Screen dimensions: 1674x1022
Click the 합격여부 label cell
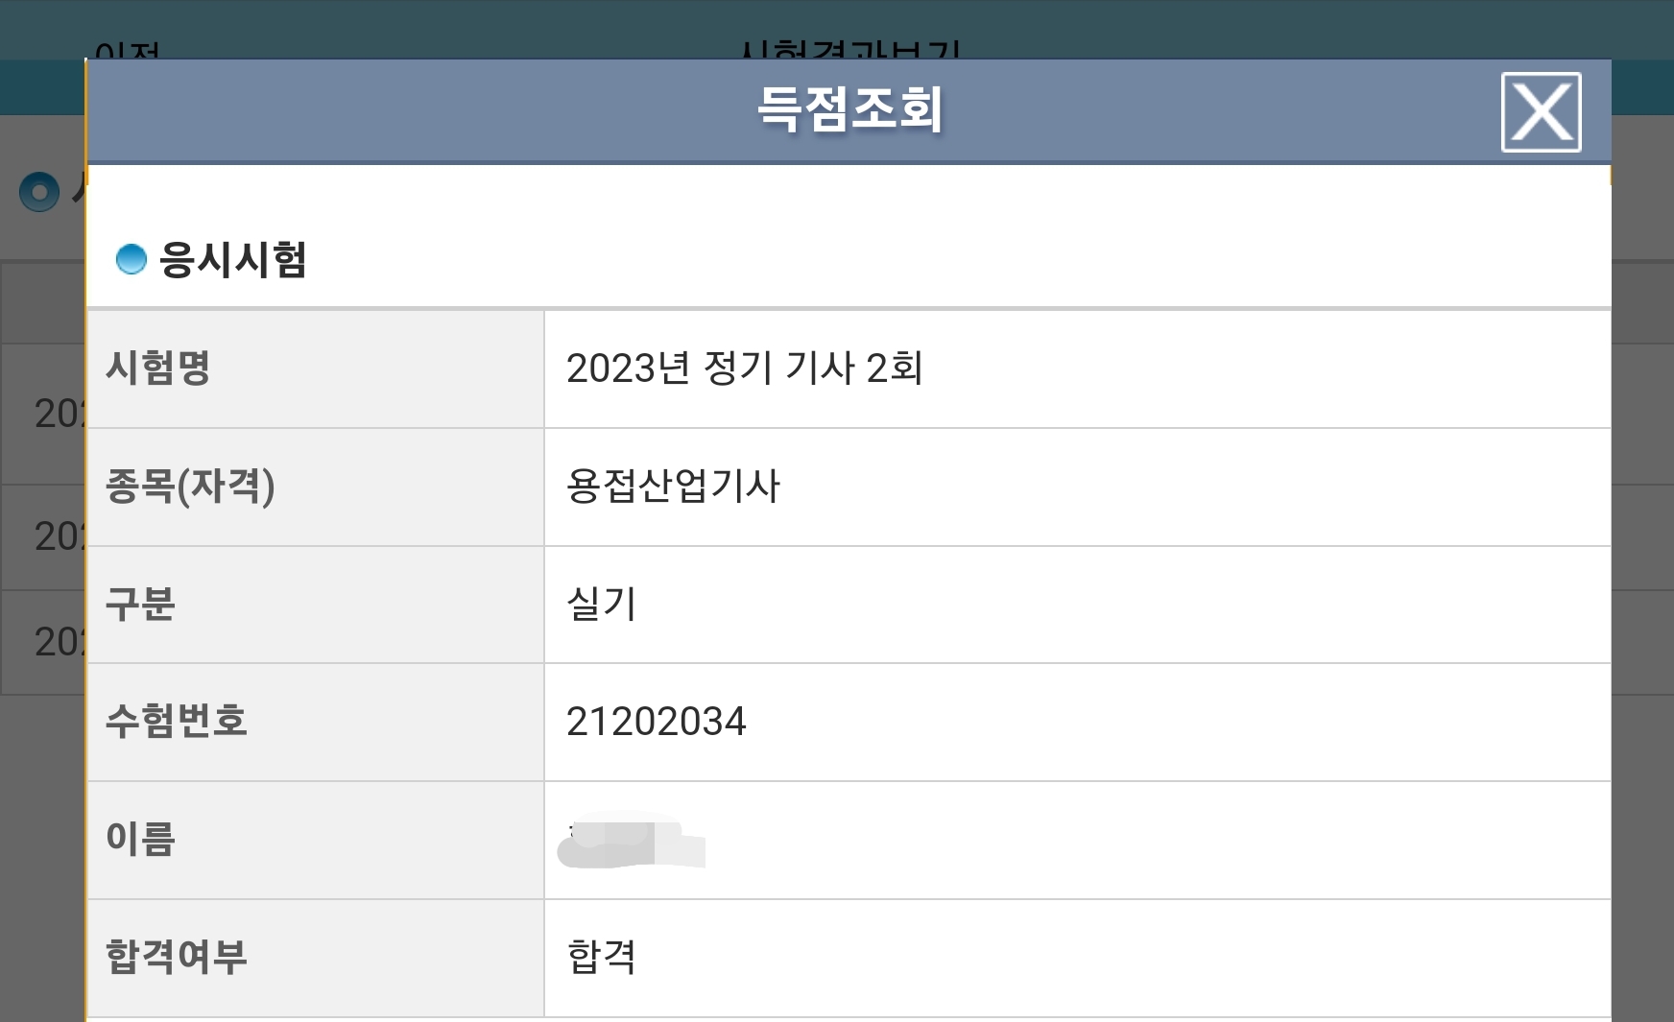coord(177,958)
